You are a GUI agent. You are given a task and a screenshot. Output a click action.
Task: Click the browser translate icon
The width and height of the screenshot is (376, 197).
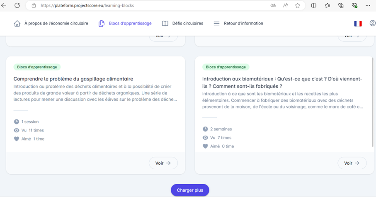273,5
